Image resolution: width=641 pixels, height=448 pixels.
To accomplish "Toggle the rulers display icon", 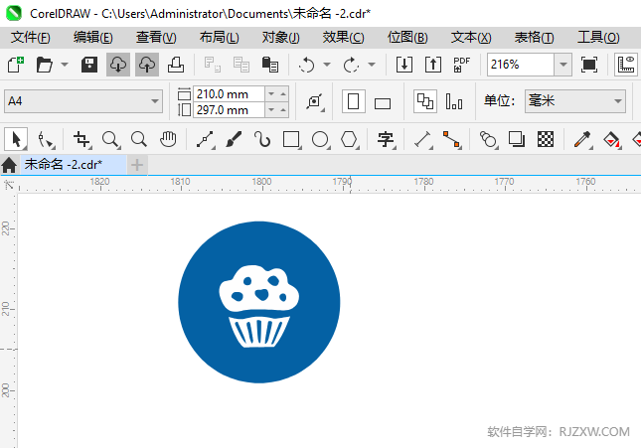I will click(x=626, y=65).
